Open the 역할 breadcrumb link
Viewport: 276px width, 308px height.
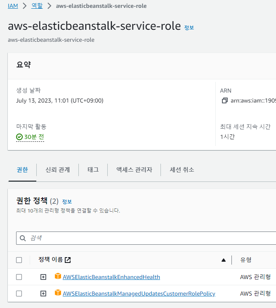[37, 6]
